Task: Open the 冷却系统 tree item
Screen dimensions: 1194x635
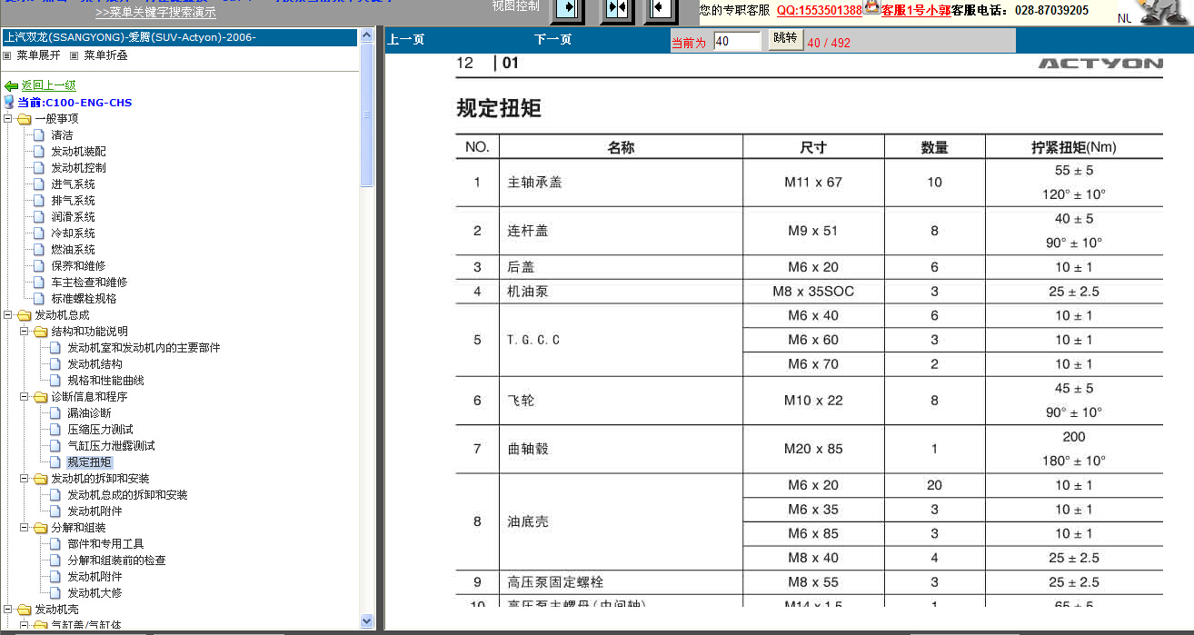Action: [x=73, y=233]
